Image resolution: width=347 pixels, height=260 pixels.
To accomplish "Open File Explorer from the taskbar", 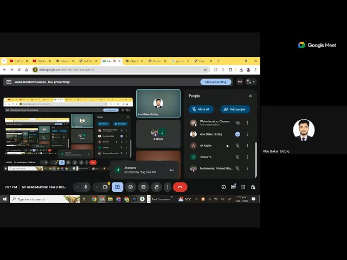I will point(110,199).
